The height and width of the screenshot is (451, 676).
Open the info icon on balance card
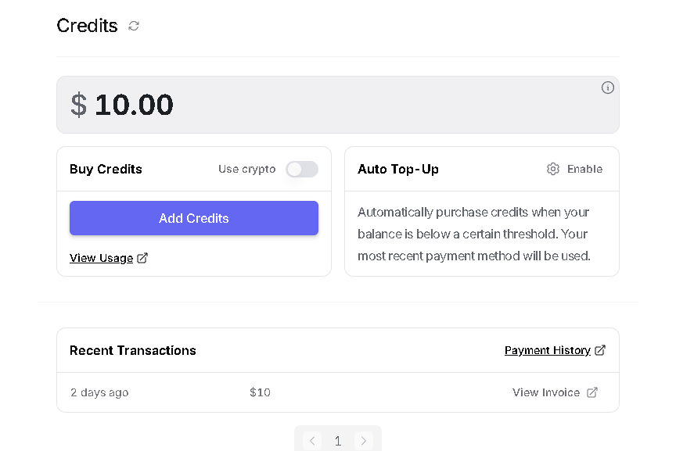(x=607, y=88)
